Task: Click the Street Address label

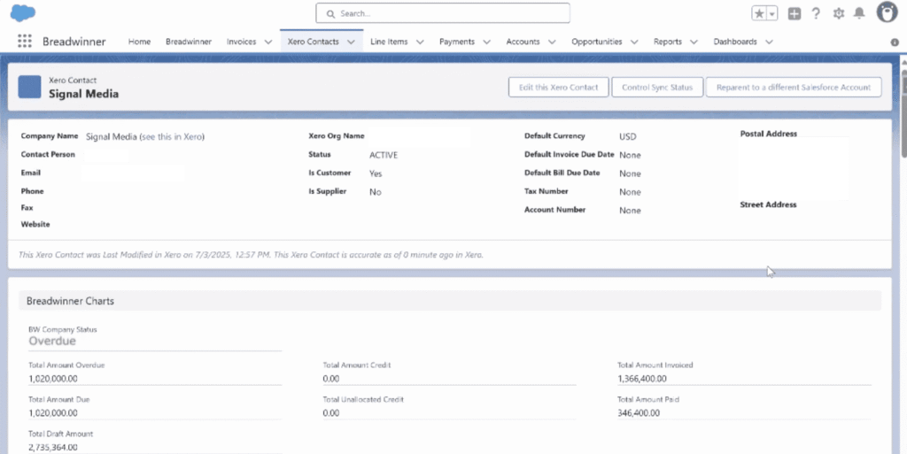Action: click(x=768, y=204)
